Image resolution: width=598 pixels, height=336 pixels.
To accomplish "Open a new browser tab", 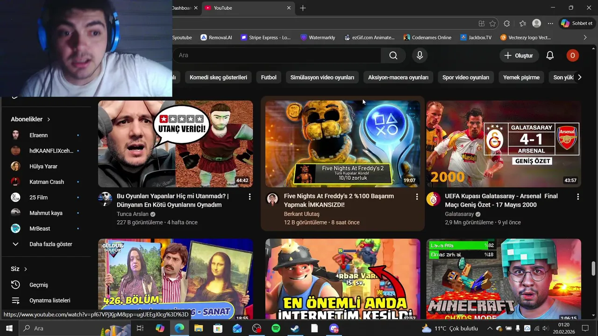I will click(x=303, y=8).
